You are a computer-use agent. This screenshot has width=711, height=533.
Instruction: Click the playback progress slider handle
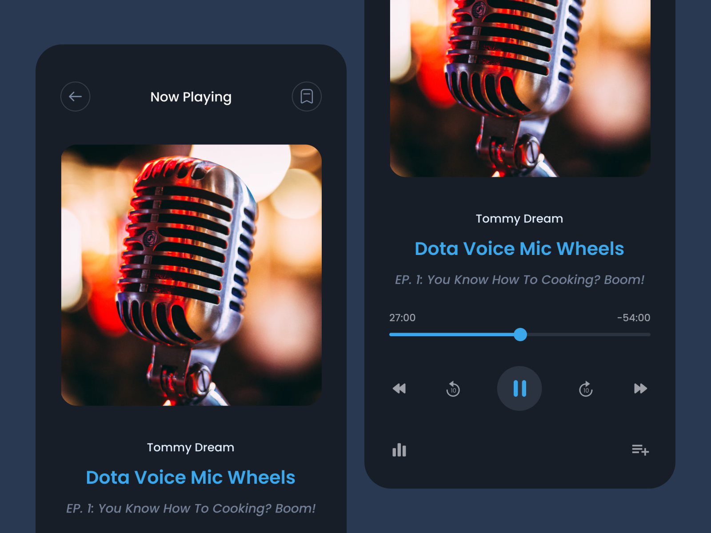[520, 334]
